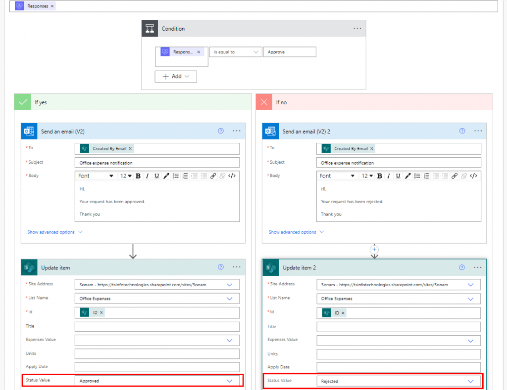Click Outlook icon on Send an email (V2)
Image resolution: width=507 pixels, height=390 pixels.
tap(29, 131)
